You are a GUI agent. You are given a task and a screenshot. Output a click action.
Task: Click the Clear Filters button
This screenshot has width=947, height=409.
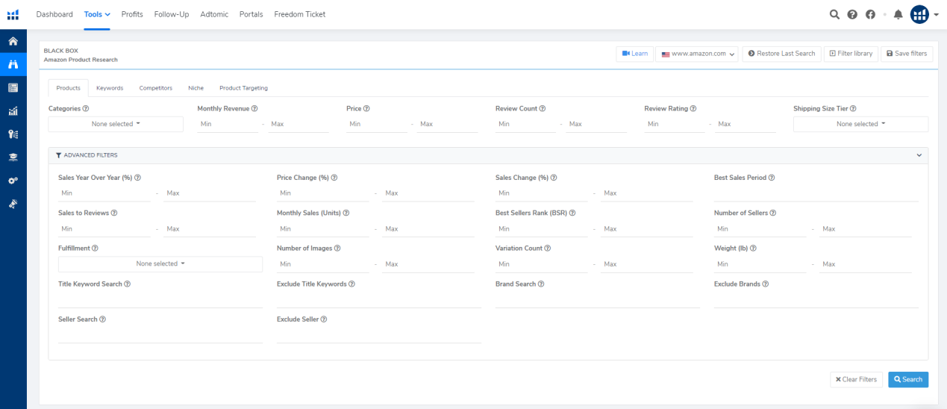pos(856,379)
